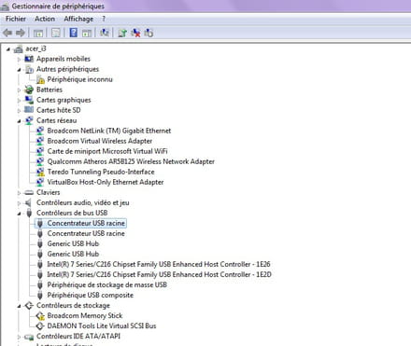Click the Scan for hardware changes icon
Viewport: 411px width, 346px height.
[x=105, y=33]
